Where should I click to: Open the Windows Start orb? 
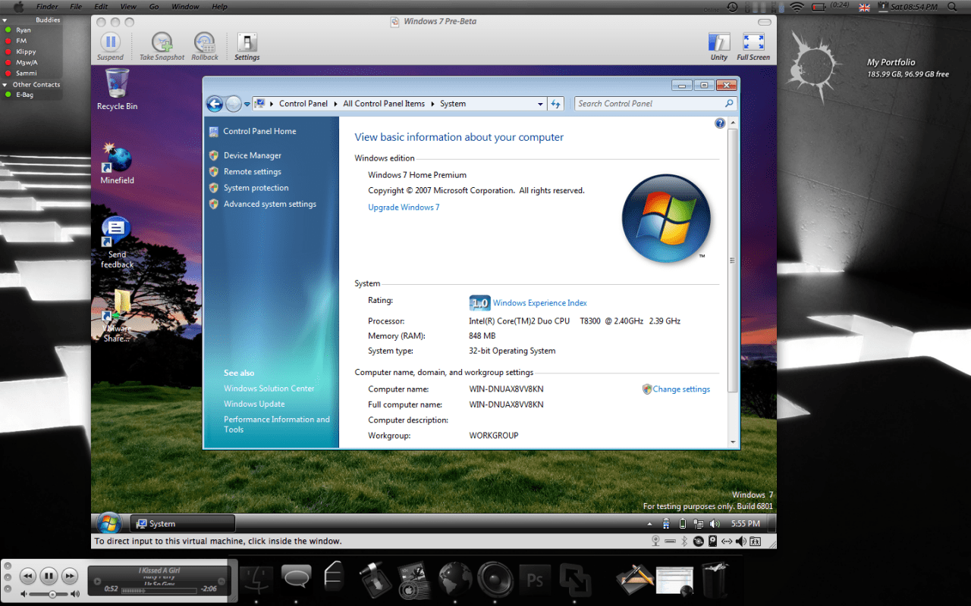[108, 523]
